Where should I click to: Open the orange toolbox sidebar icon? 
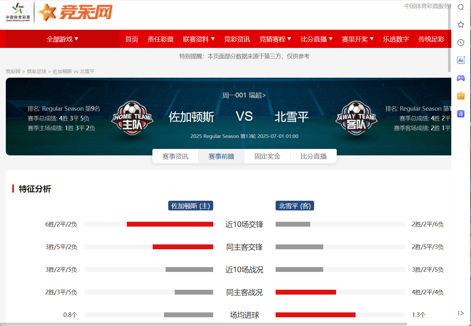461,96
